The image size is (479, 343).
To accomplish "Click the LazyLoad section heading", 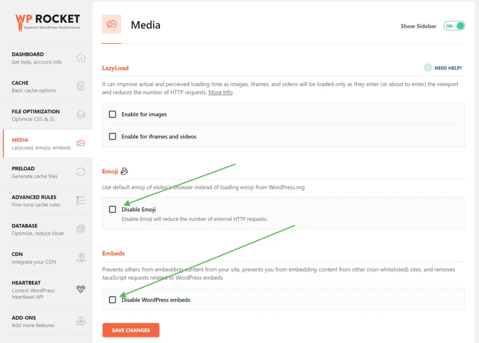I will 115,68.
